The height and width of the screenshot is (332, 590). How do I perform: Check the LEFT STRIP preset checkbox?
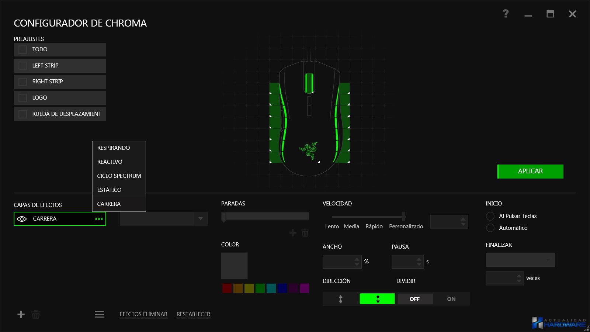coord(22,66)
